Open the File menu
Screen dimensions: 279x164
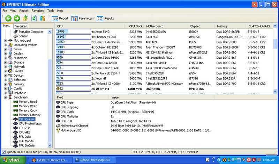(x=5, y=11)
